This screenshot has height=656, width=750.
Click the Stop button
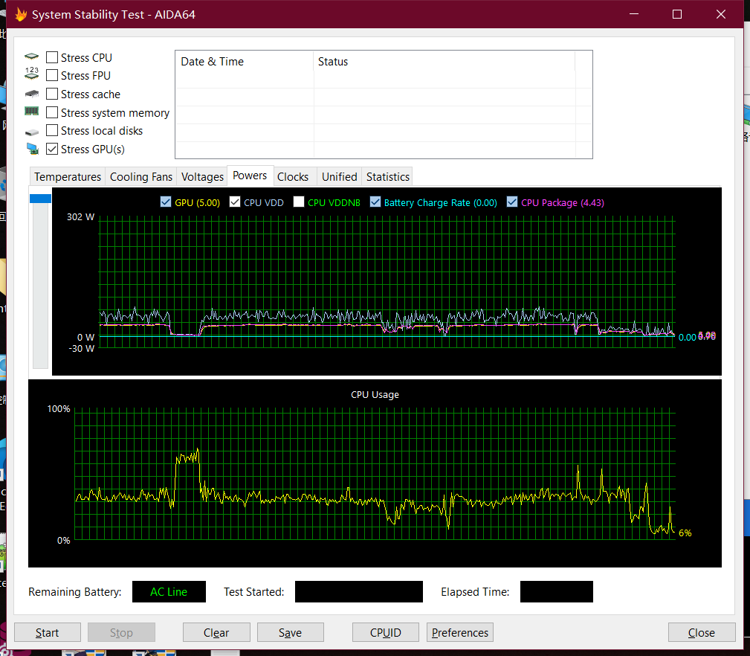pos(121,632)
